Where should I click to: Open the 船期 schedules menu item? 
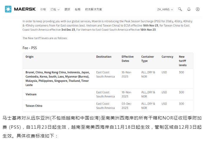78,9
